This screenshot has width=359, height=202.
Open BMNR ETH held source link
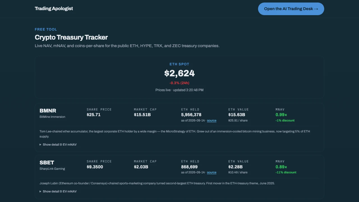pyautogui.click(x=212, y=120)
